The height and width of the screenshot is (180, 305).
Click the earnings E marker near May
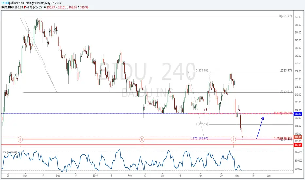[233, 139]
